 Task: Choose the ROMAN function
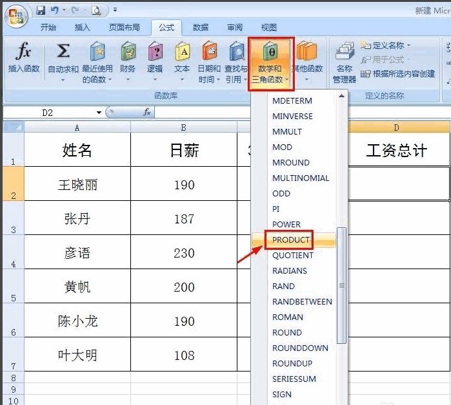[x=288, y=317]
